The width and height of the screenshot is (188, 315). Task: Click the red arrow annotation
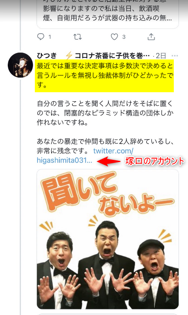tap(108, 161)
